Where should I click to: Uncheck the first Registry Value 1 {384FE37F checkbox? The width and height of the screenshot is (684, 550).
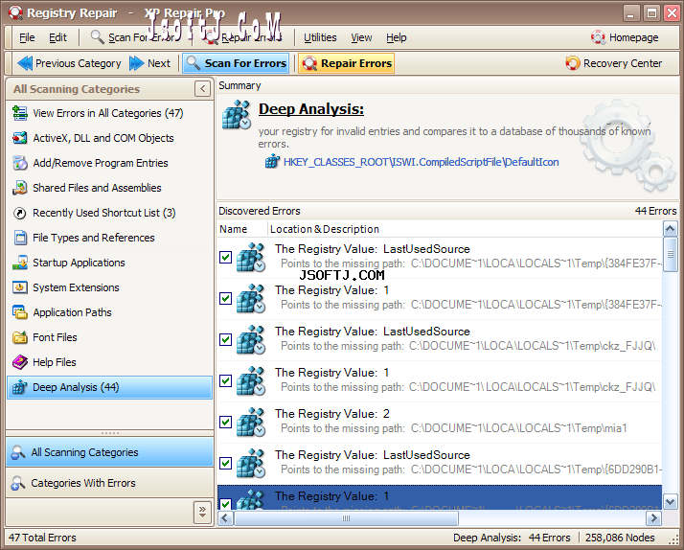[x=225, y=298]
